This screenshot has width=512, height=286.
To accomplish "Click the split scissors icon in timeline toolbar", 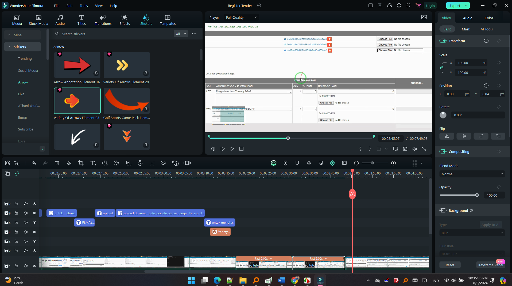I will tap(69, 163).
